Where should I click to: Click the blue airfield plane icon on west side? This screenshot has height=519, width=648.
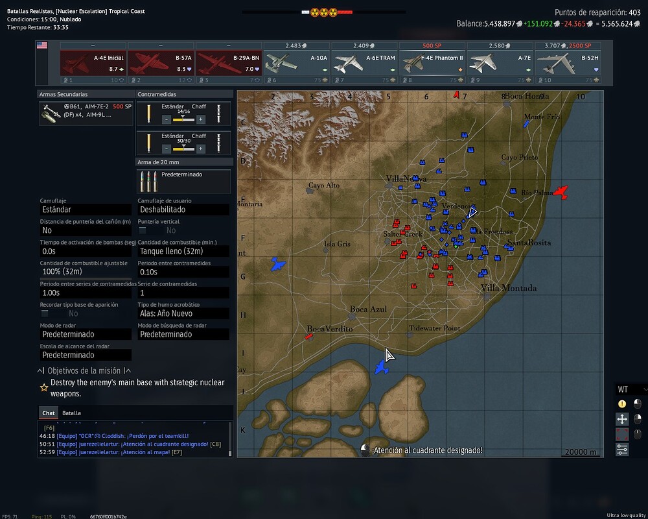point(278,264)
